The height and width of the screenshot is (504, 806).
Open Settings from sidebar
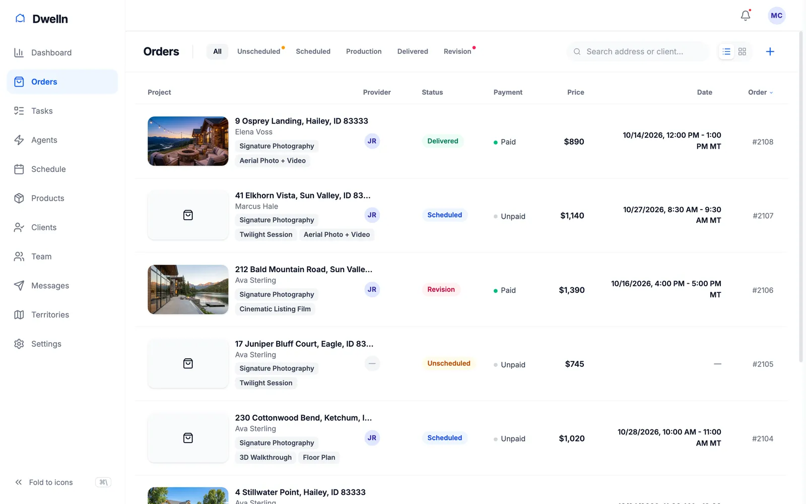[x=62, y=344]
